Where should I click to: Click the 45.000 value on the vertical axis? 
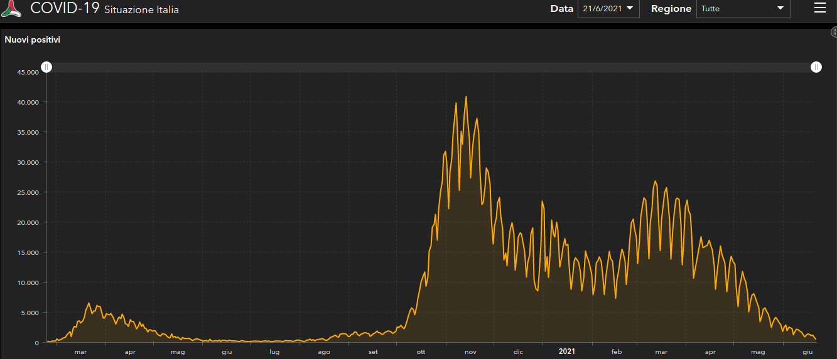(28, 72)
